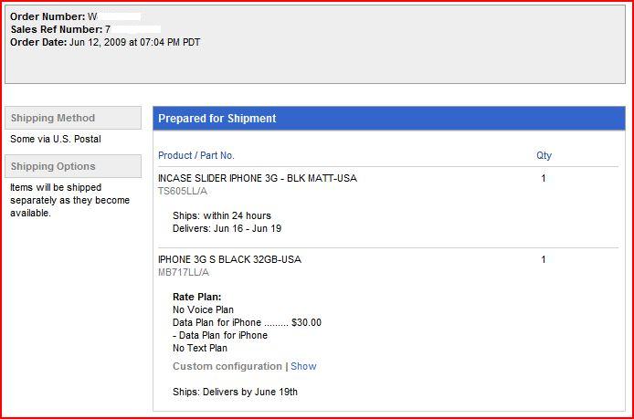Viewport: 634px width, 419px height.
Task: Click the Prepared for Shipment header
Action: pos(389,119)
